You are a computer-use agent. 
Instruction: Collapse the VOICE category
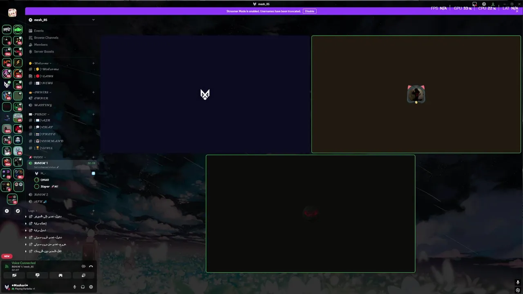(x=38, y=157)
